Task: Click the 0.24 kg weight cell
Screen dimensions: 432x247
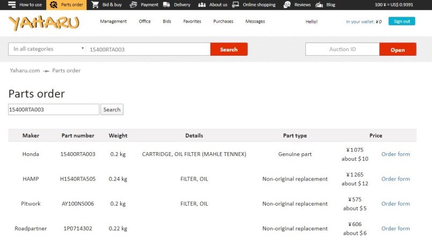Action: click(118, 179)
